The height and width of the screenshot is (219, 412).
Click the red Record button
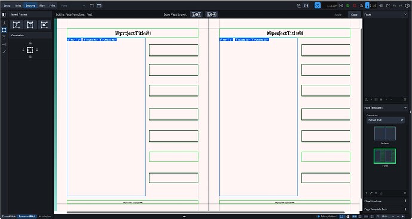355,5
